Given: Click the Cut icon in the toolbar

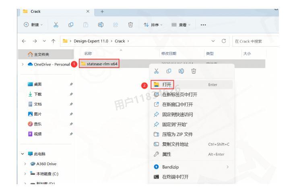Looking at the screenshot, I should (56, 25).
